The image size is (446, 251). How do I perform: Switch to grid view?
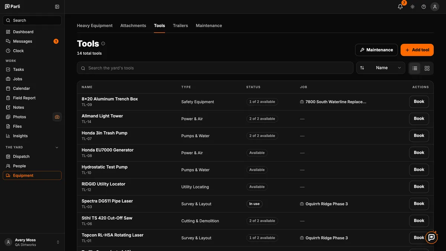(x=427, y=68)
